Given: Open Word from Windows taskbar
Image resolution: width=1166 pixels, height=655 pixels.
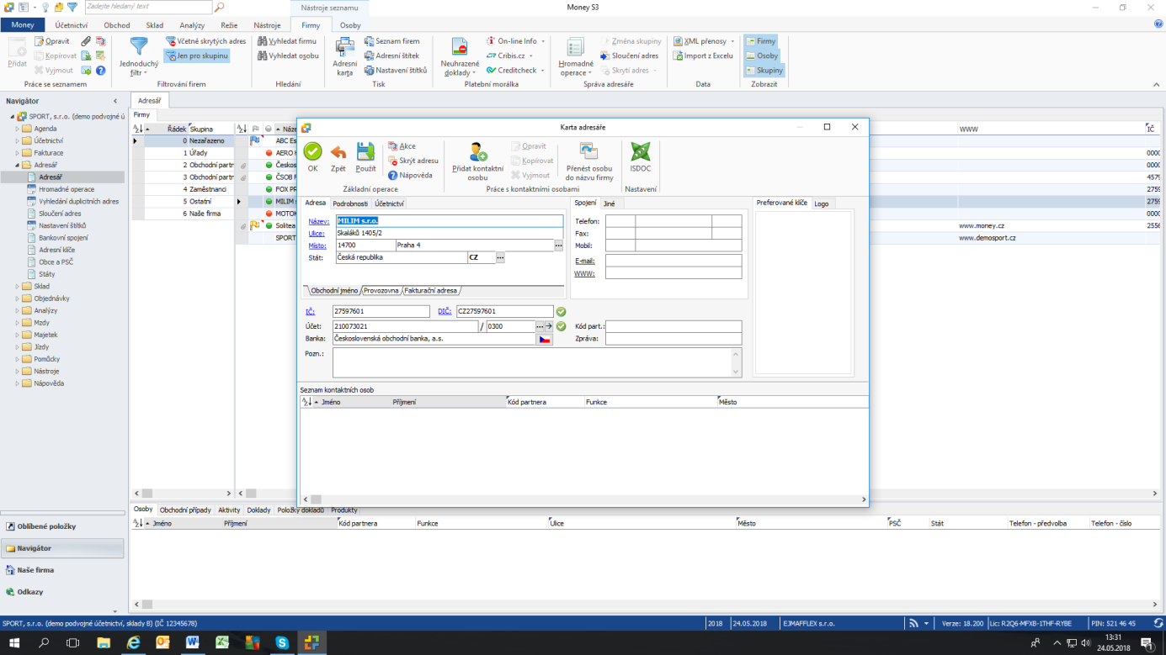Looking at the screenshot, I should pyautogui.click(x=192, y=642).
